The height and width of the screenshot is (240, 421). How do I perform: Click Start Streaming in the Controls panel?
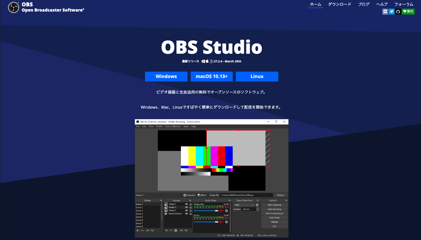coord(275,205)
